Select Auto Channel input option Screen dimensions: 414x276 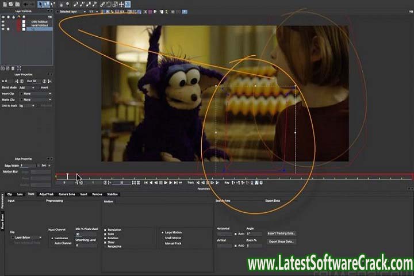pyautogui.click(x=52, y=243)
